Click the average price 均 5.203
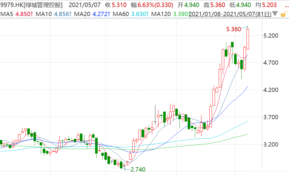This screenshot has height=176, width=289. (266, 5)
